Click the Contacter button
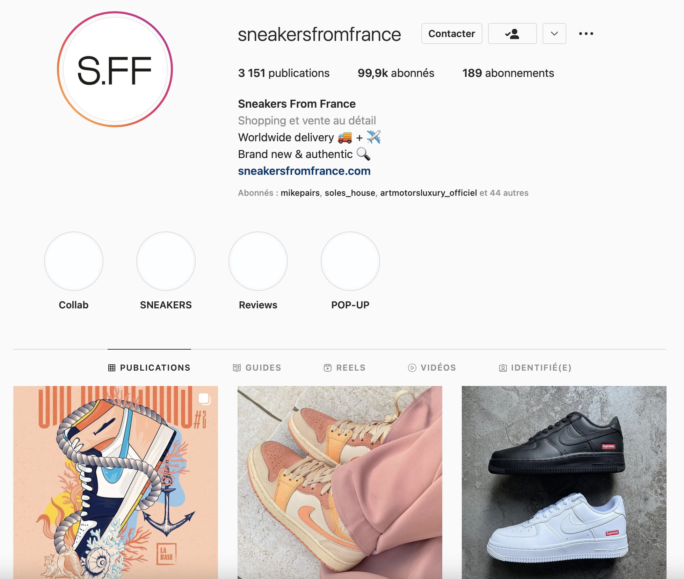Viewport: 684px width, 579px height. (x=452, y=34)
